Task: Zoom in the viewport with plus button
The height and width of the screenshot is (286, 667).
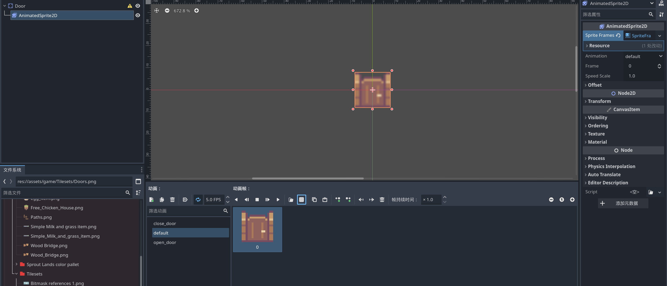Action: [x=197, y=11]
